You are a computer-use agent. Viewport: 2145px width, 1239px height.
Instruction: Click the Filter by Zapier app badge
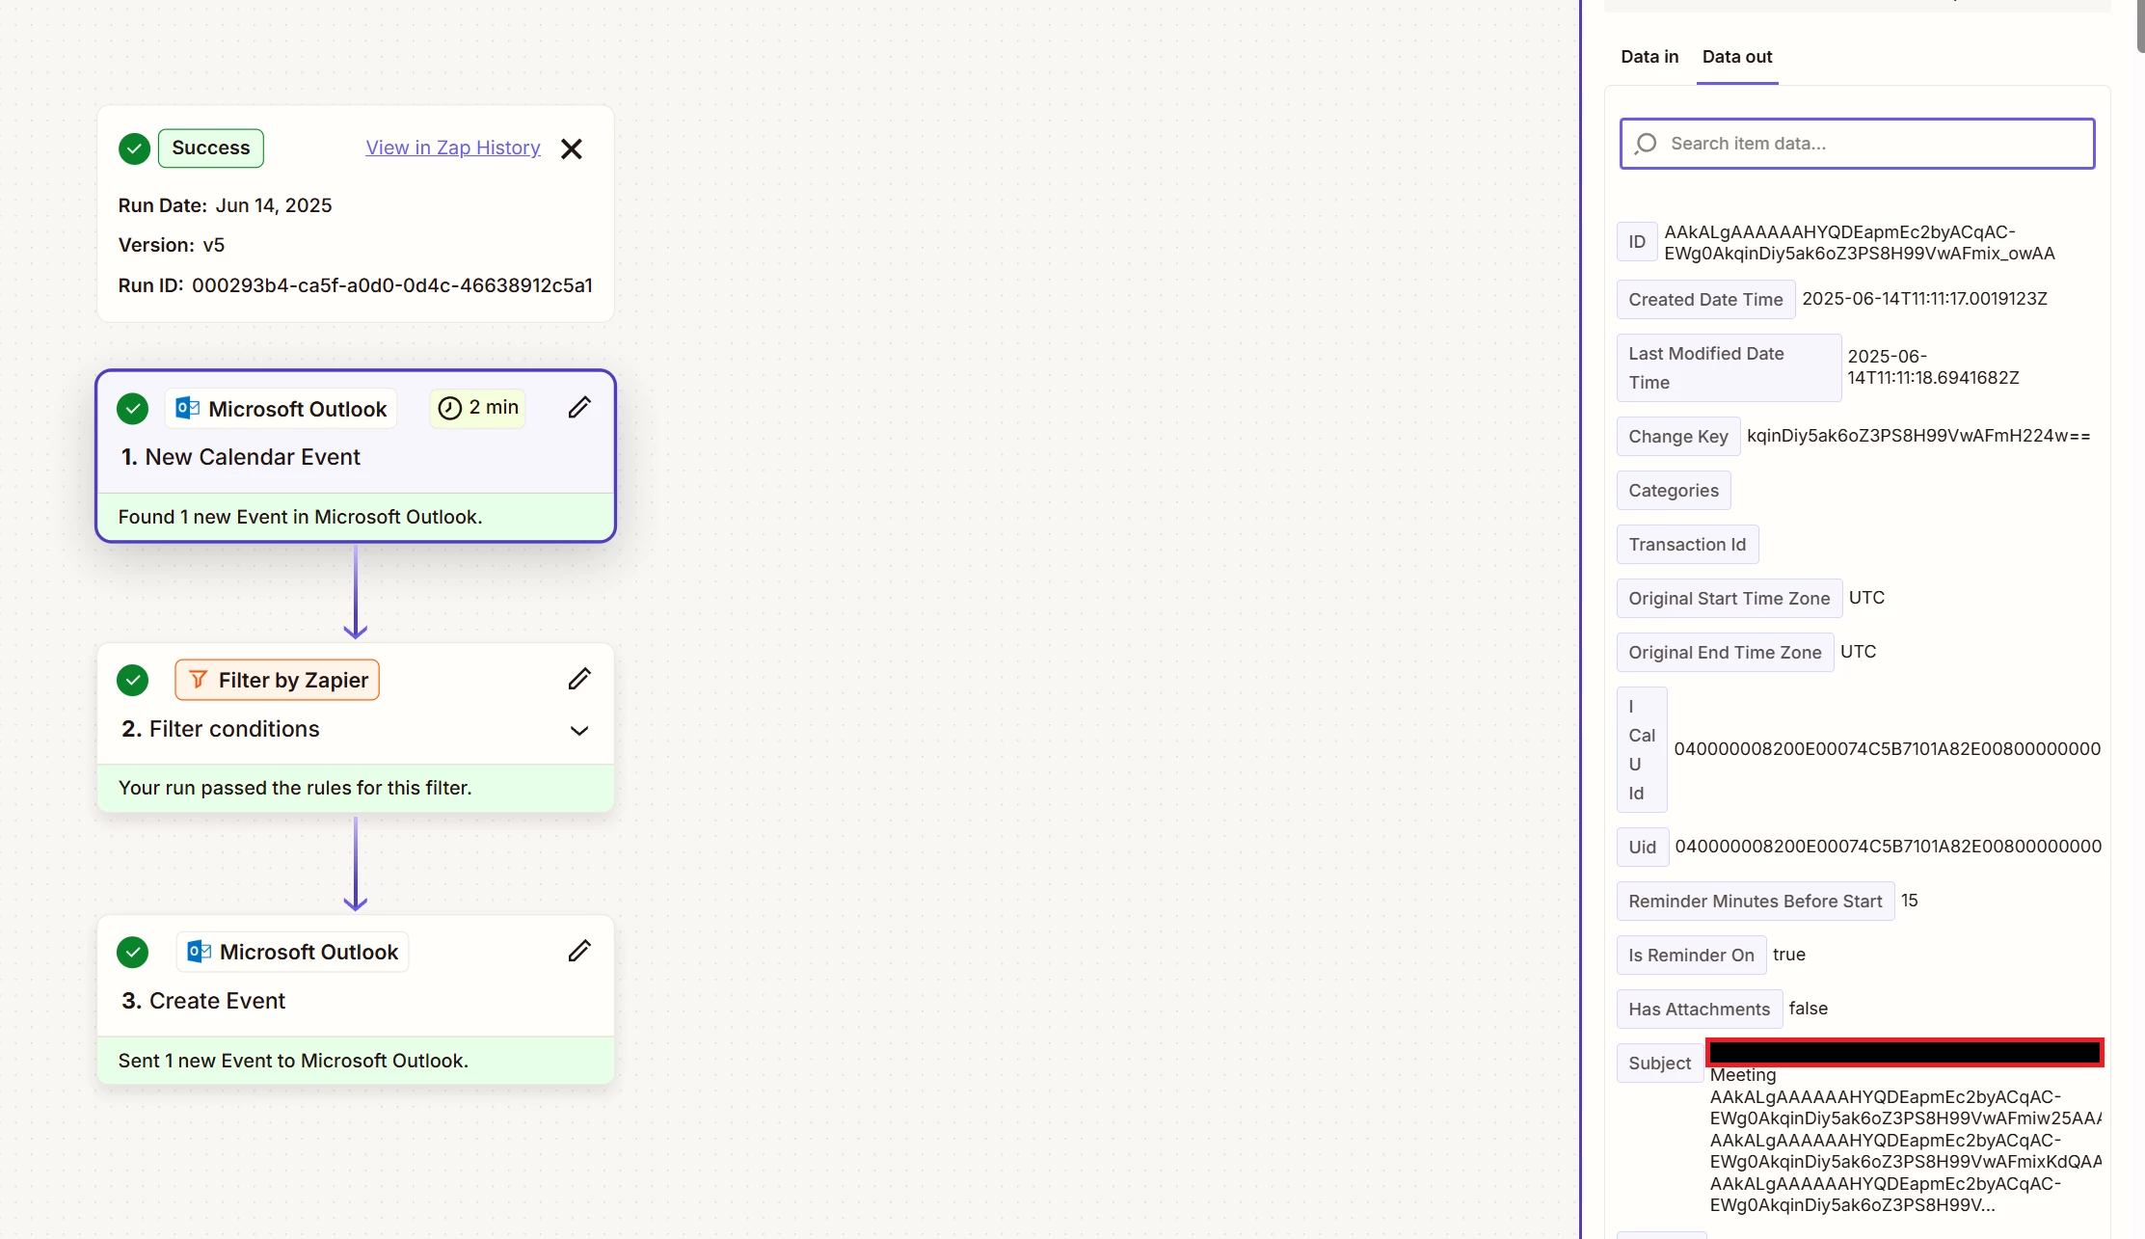(278, 680)
